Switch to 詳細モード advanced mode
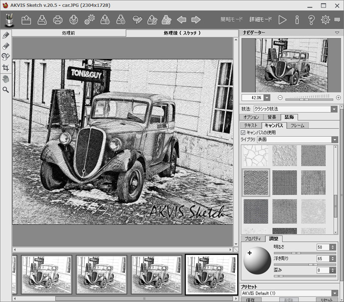This screenshot has height=302, width=344. [x=260, y=20]
